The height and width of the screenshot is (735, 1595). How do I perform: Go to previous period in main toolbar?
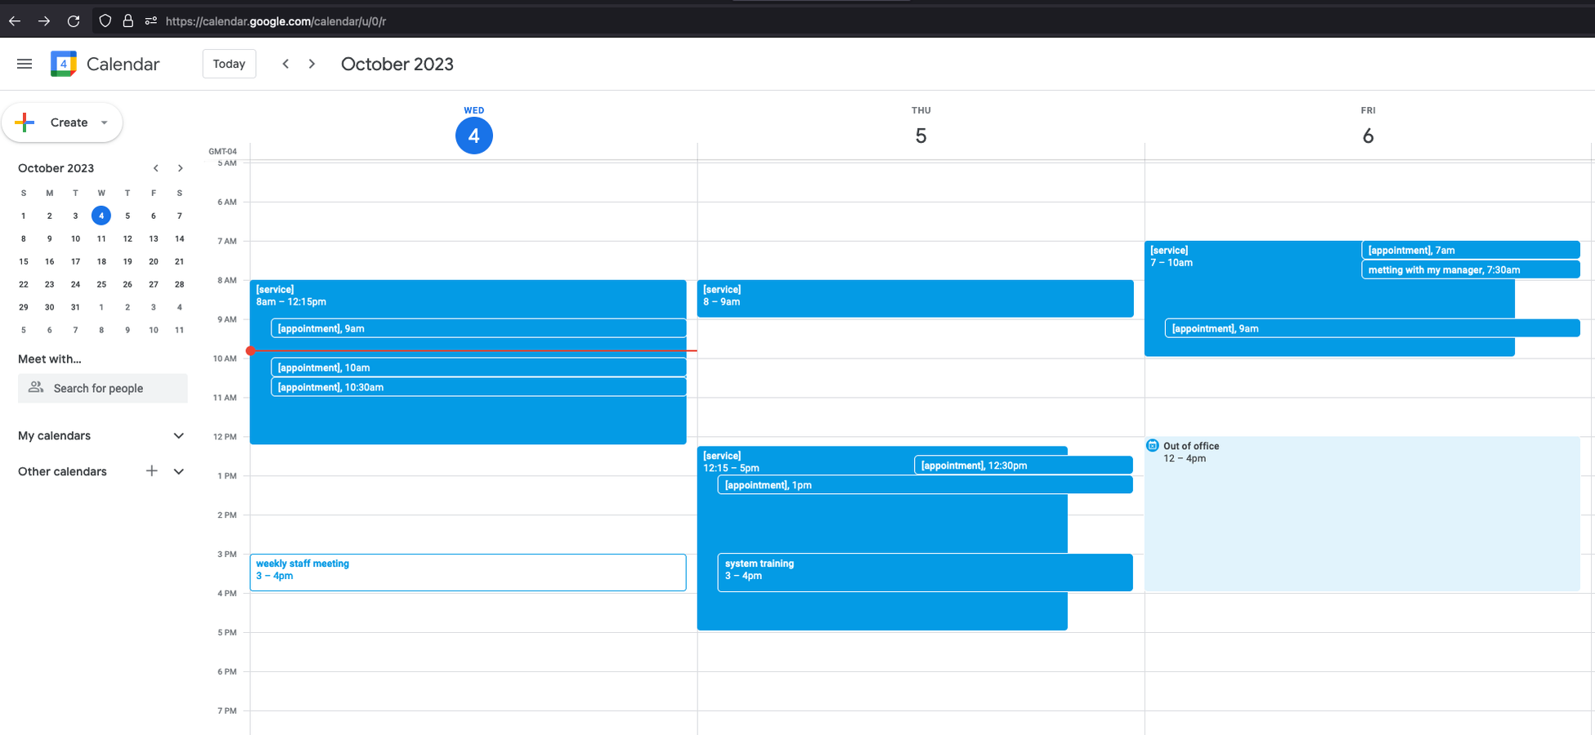point(285,64)
